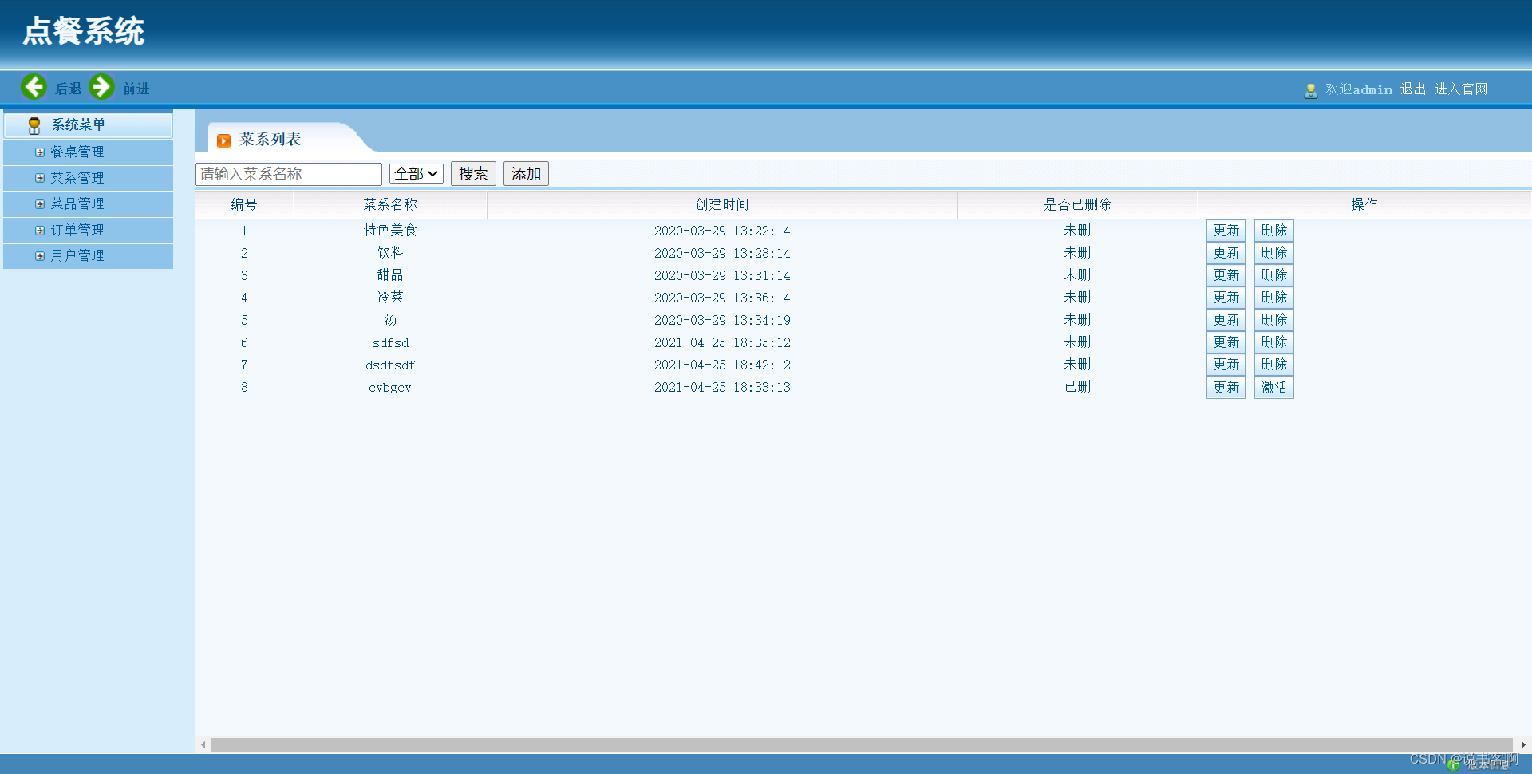The width and height of the screenshot is (1532, 774).
Task: Click the 饮料 name cell
Action: point(390,253)
